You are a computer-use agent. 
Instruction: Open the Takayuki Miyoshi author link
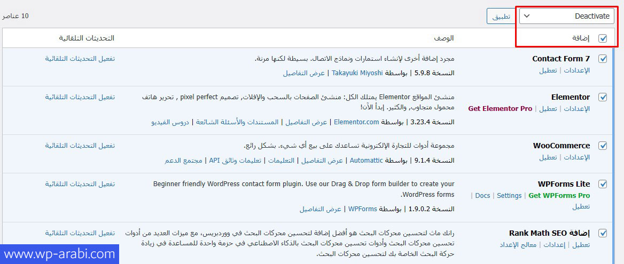coord(357,73)
